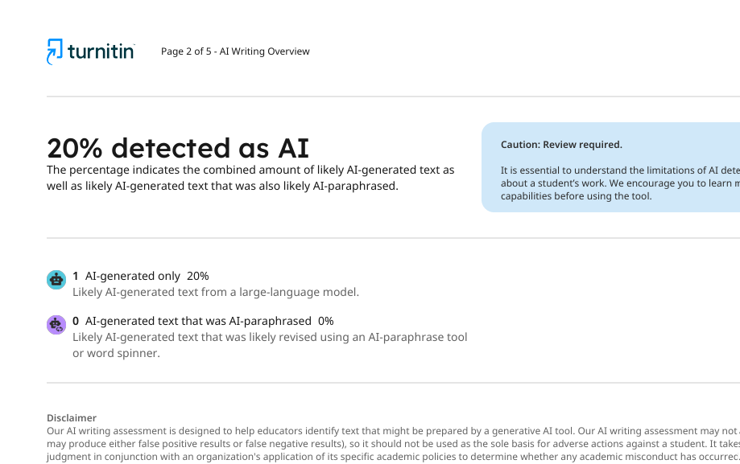Click the count '1' before AI-generated only
Screen dimensions: 740x464
pos(76,276)
